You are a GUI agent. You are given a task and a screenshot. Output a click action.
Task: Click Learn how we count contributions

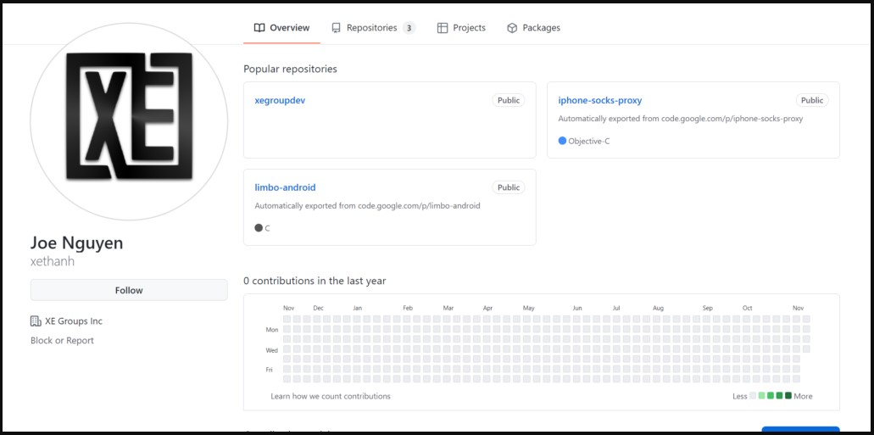pyautogui.click(x=331, y=396)
